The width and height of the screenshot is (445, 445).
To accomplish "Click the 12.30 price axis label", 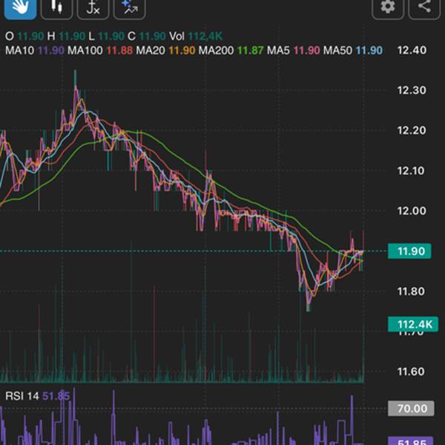I will (412, 90).
